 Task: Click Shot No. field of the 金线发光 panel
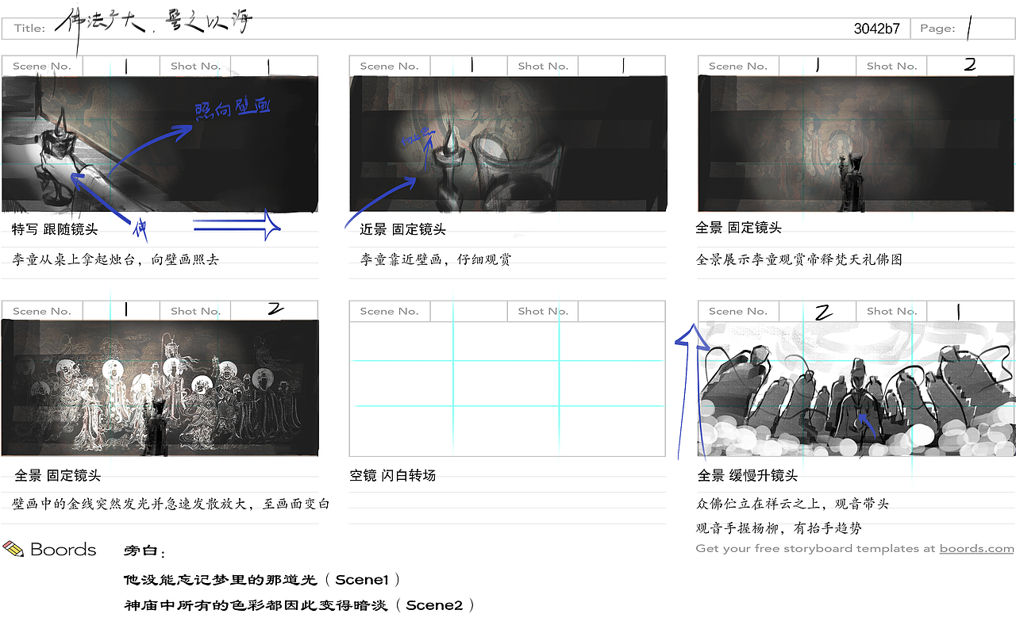[x=274, y=311]
